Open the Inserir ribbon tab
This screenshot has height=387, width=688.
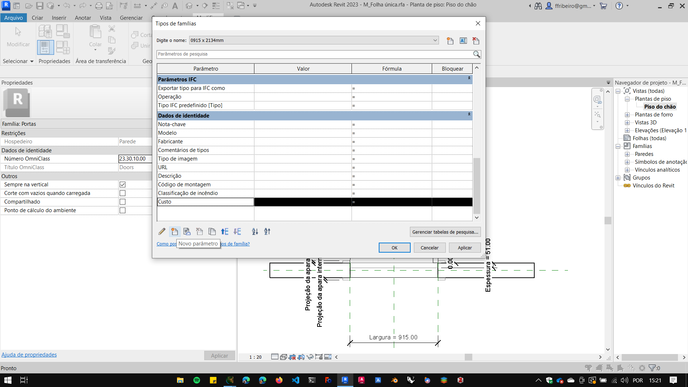click(x=59, y=18)
